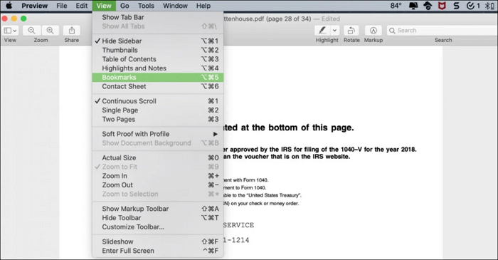Screen dimensions: 498x260
Task: Choose Customize Toolbar…
Action: coord(158,227)
